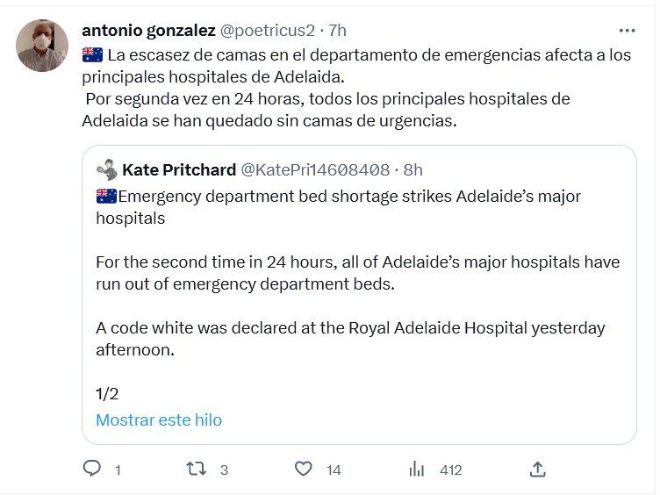Like the tweet with the heart icon
Viewport: 660px width, 495px height.
303,470
